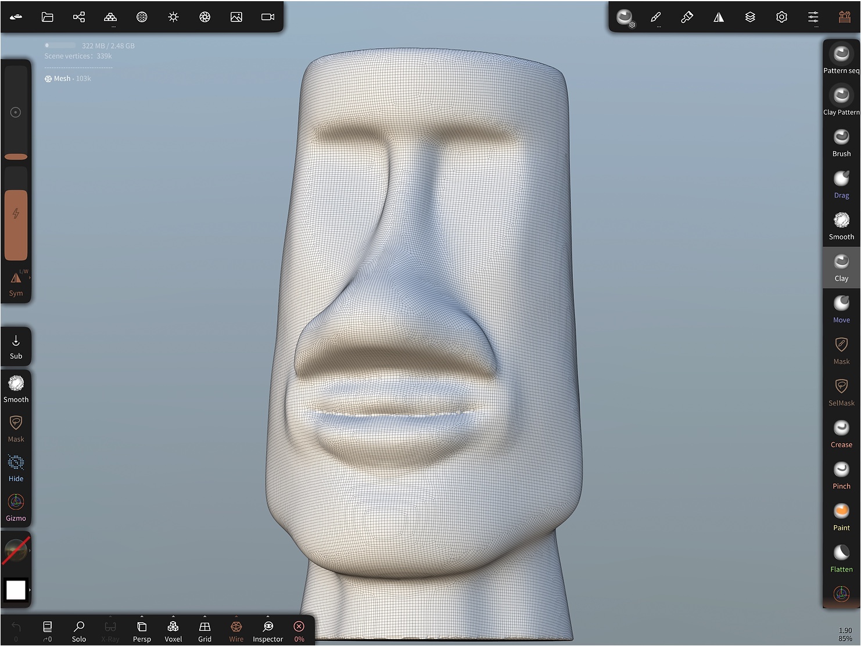
Task: Select the Move tool
Action: point(841,308)
